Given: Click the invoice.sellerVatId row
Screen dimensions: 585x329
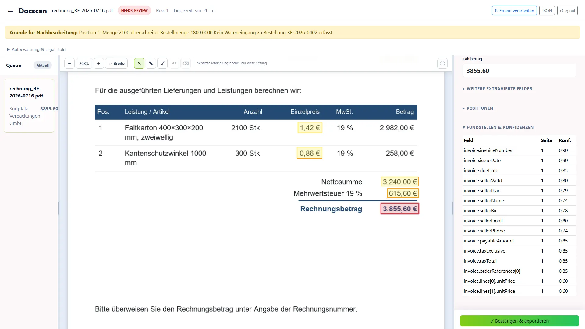Looking at the screenshot, I should 519,180.
